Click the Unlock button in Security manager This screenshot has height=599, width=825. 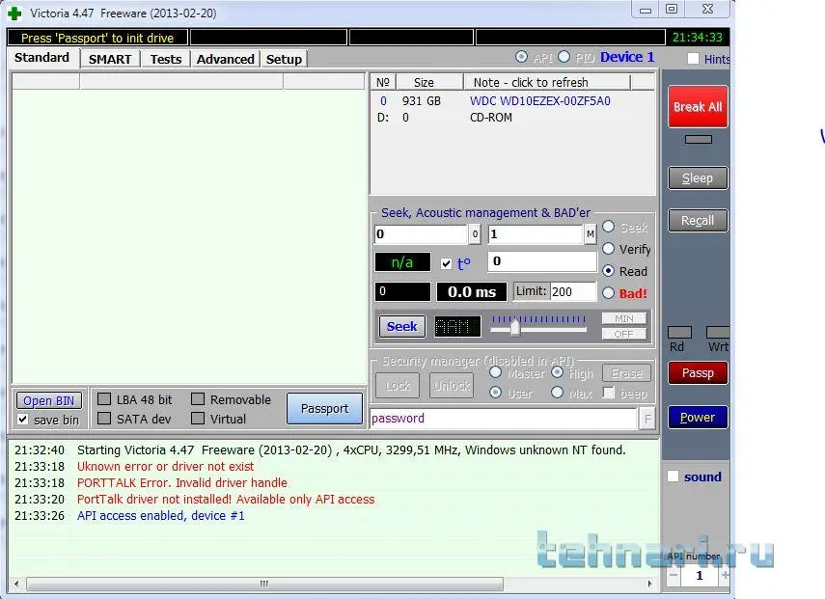452,386
